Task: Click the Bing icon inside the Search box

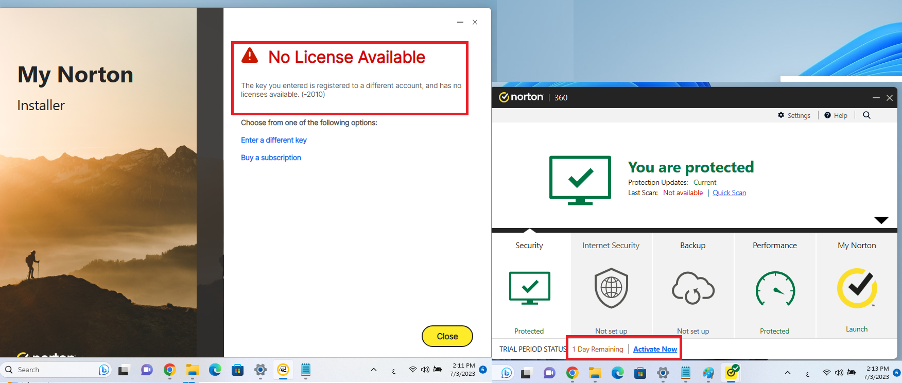Action: point(103,370)
